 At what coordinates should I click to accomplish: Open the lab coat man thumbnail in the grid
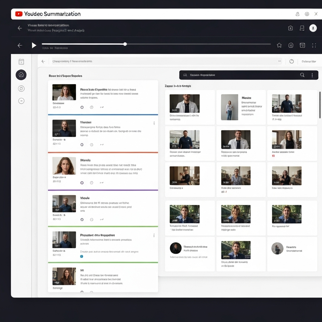(x=184, y=103)
